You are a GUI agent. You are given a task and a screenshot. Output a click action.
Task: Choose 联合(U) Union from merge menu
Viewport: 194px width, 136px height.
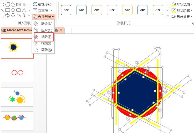point(43,23)
